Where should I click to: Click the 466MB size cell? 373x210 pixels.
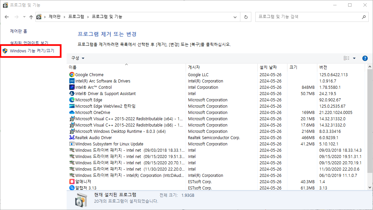[x=308, y=137]
